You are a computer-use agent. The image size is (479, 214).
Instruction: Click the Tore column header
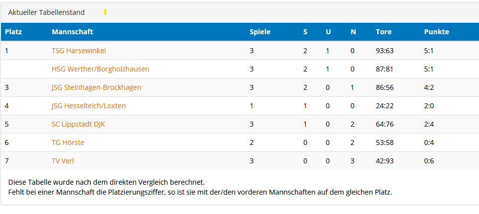tap(384, 32)
